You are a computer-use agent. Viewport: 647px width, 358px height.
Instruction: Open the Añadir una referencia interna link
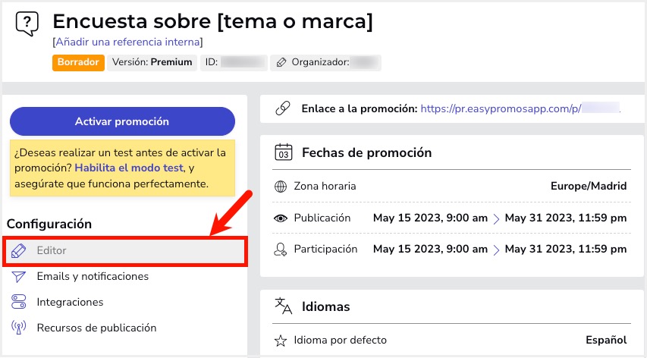coord(128,42)
